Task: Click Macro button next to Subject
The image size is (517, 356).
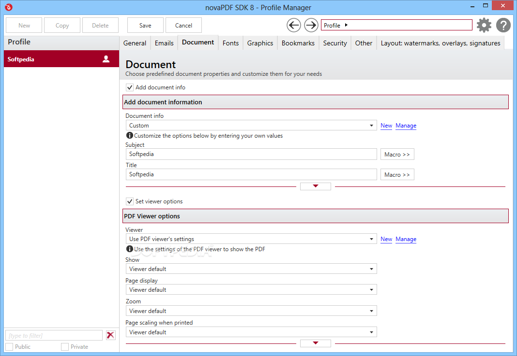Action: 397,154
